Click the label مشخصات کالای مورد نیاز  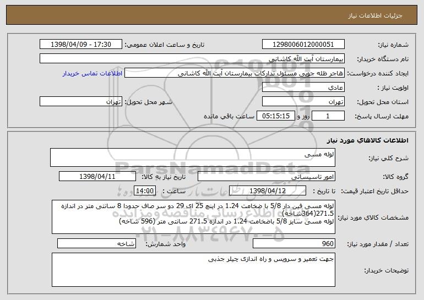point(374,217)
